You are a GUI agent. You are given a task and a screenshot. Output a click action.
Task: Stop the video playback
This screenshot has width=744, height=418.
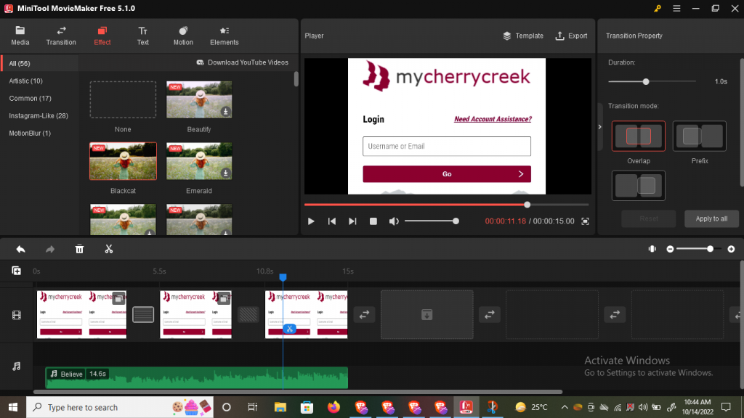click(373, 221)
